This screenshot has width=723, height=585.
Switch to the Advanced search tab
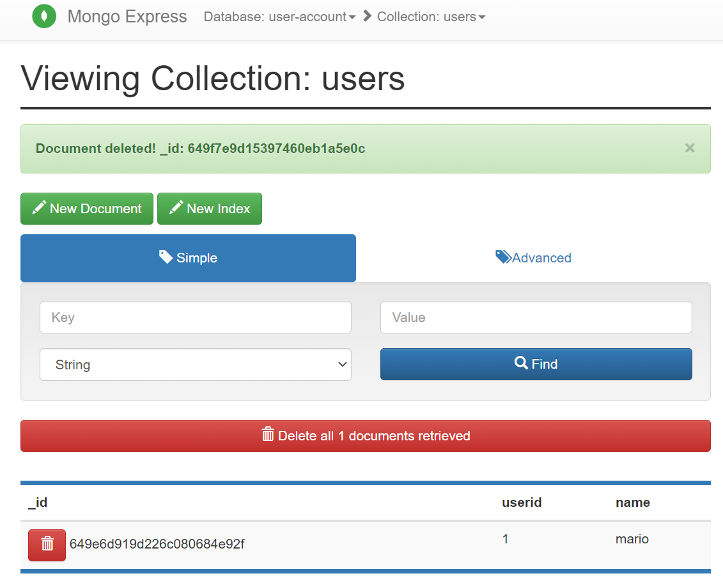pos(533,258)
